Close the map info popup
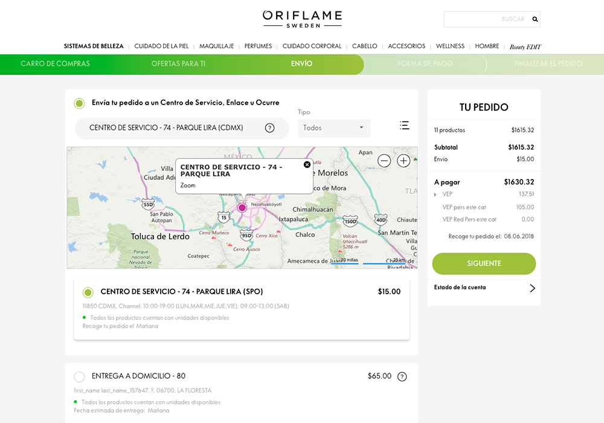Image resolution: width=604 pixels, height=423 pixels. pos(307,164)
